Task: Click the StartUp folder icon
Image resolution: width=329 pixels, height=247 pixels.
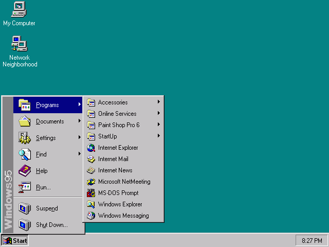Action: tap(91, 136)
